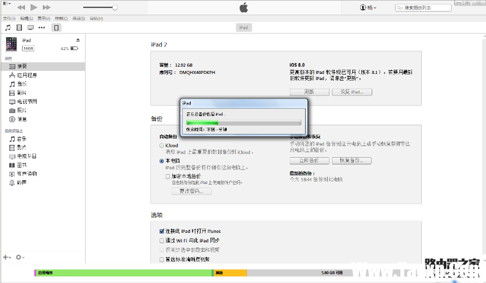This screenshot has height=283, width=486.
Task: Eject the iPad device
Action: (78, 40)
